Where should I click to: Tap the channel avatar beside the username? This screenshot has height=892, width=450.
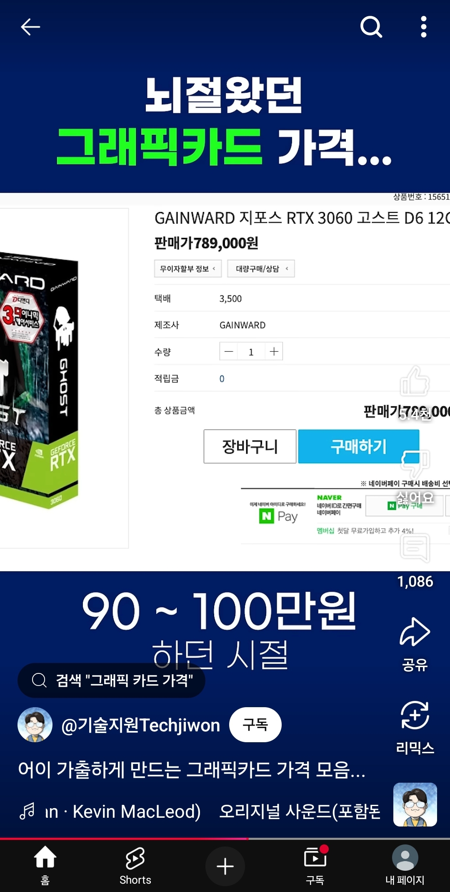[35, 725]
